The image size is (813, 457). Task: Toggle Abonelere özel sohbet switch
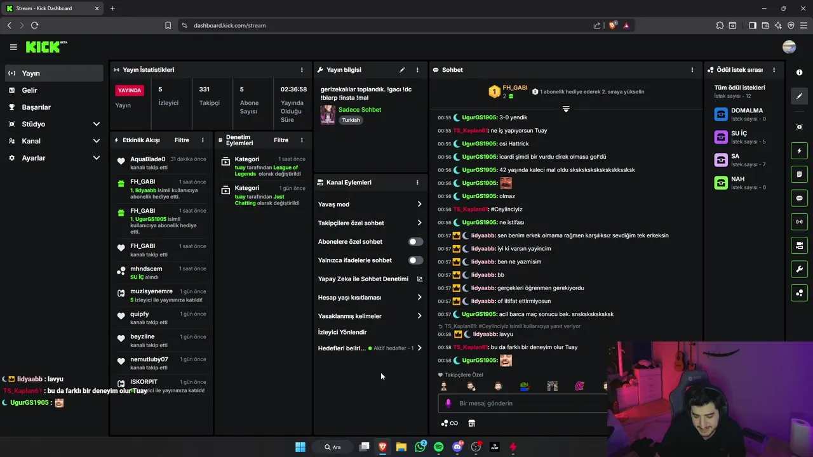pyautogui.click(x=415, y=242)
